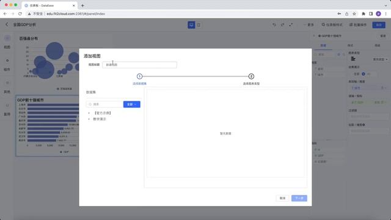Open the 全部 filter dropdown in dialog
The width and height of the screenshot is (391, 220).
[x=132, y=105]
